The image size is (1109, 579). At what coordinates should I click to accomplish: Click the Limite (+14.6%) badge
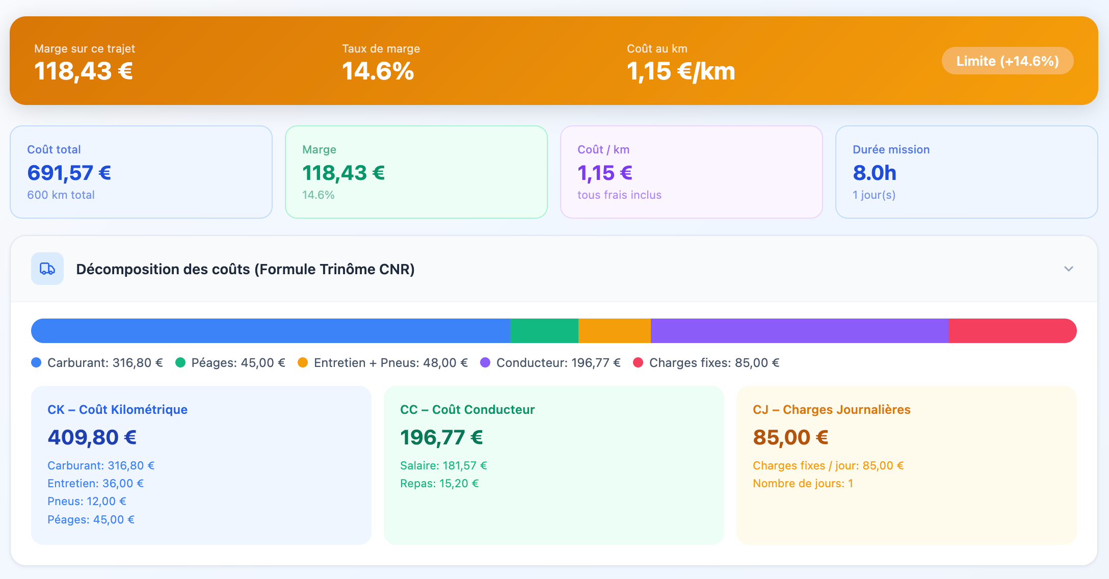[x=1007, y=61]
